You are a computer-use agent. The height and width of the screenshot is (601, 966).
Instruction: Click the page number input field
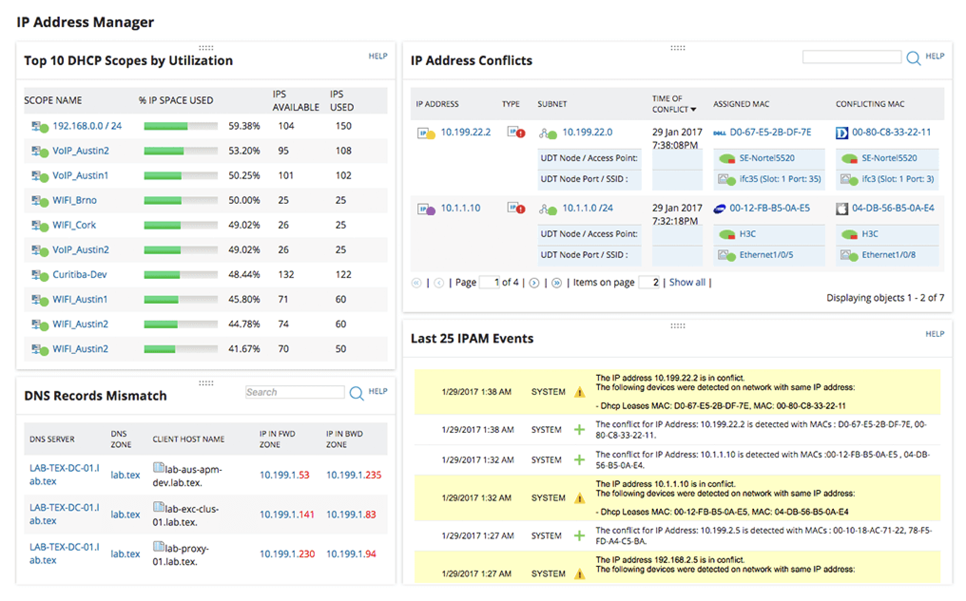(x=490, y=282)
